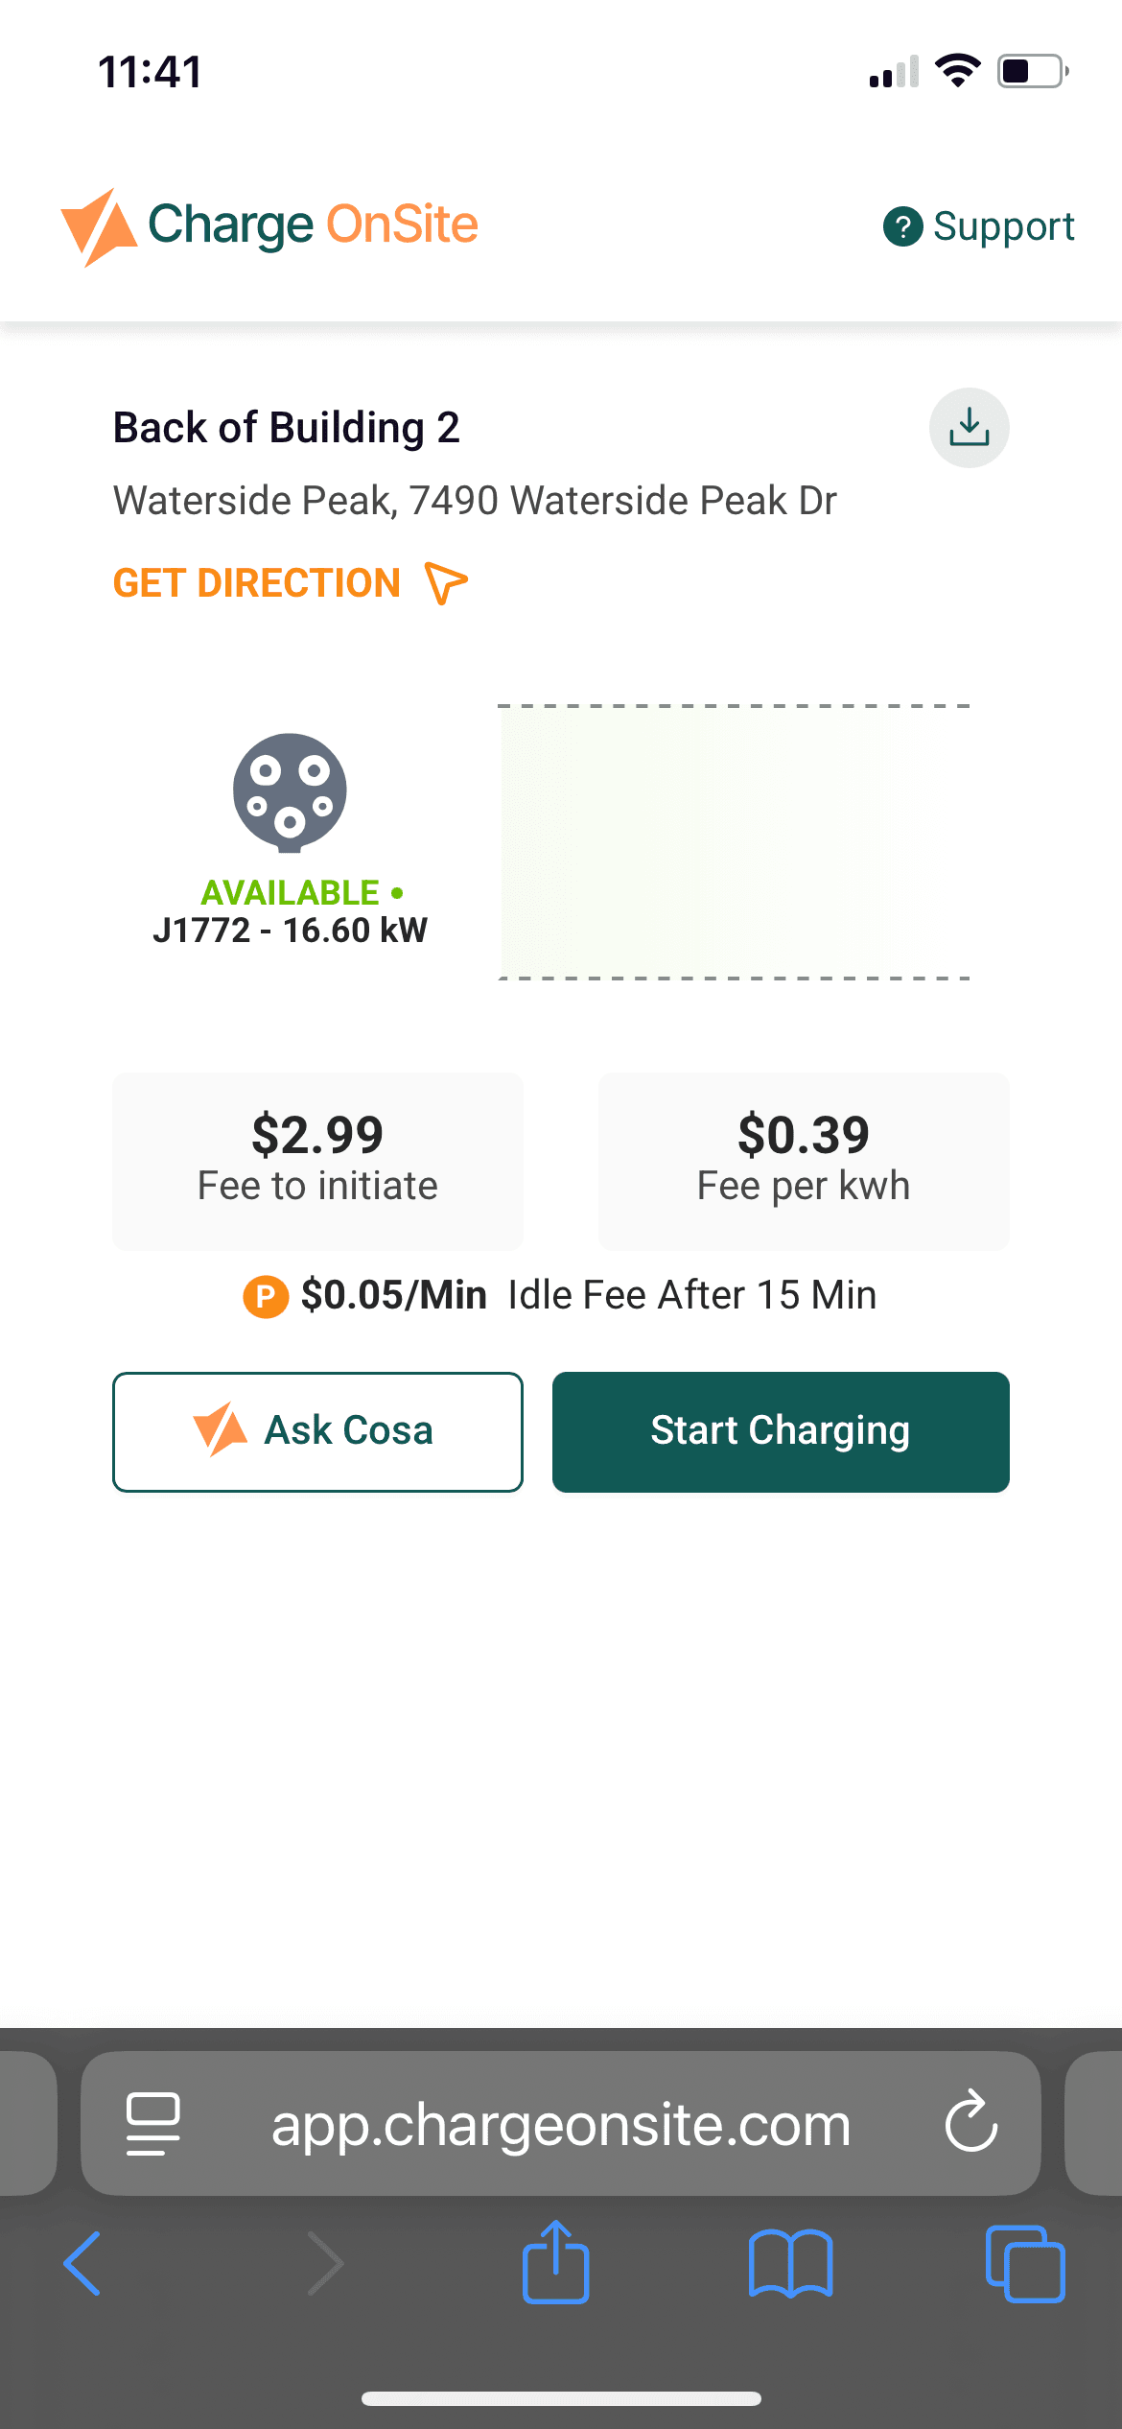The width and height of the screenshot is (1122, 2429).
Task: Go back to the previous page
Action: point(82,2263)
